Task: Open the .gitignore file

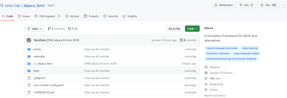Action: [x=39, y=78]
